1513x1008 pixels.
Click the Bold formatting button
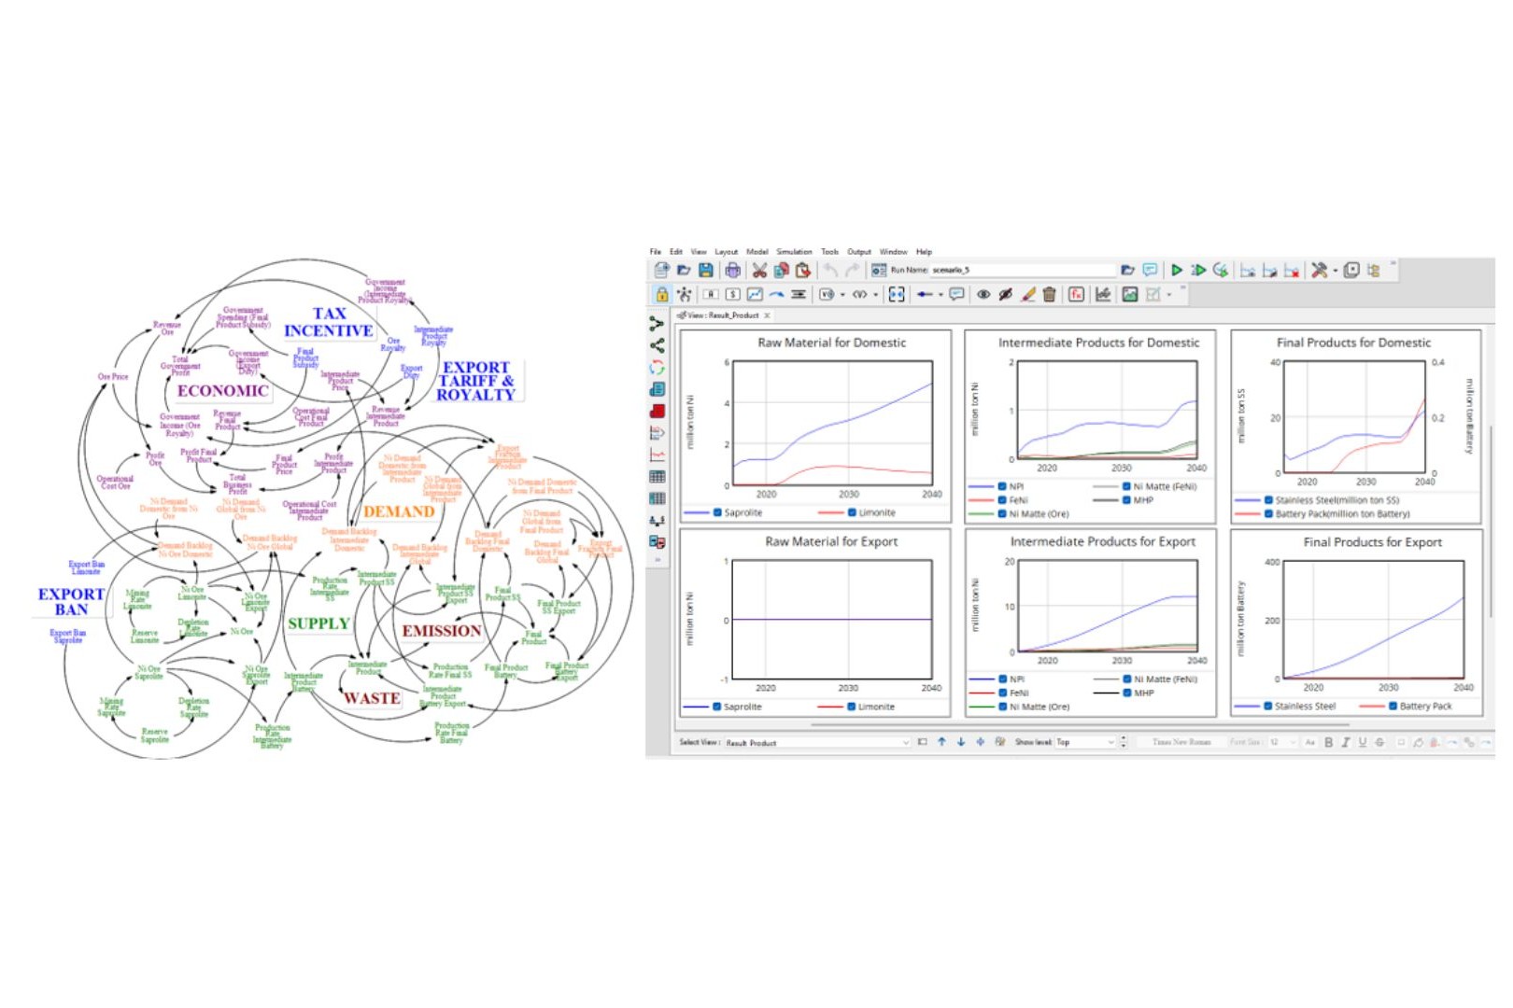1328,743
